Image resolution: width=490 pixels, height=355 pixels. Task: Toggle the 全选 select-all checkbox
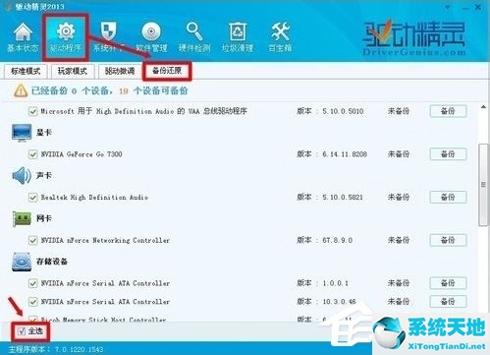pyautogui.click(x=22, y=331)
